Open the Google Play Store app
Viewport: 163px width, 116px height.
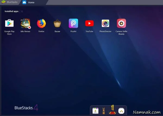tap(9, 23)
